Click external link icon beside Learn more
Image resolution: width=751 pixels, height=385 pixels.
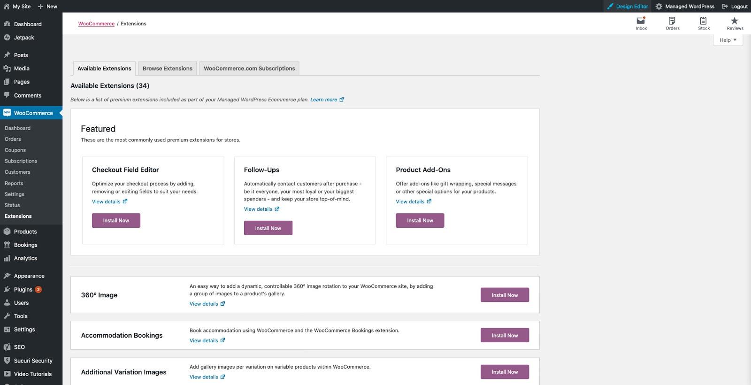pos(342,100)
